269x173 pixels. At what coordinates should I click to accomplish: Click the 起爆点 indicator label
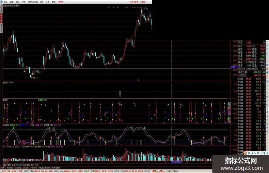(5, 82)
